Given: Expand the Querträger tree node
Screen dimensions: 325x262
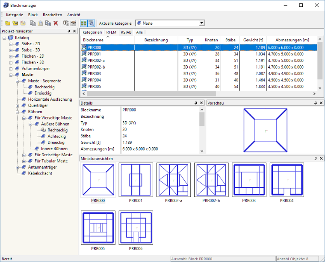Looking at the screenshot, I should [18, 106].
